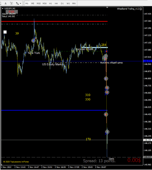This screenshot has height=170, width=152.
Task: Click the white square box on chart left
Action: coord(5,32)
